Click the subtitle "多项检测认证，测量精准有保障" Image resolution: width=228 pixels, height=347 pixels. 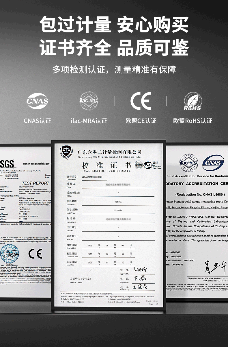coord(114,70)
